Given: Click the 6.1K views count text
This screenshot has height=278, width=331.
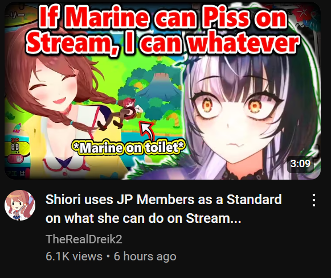Looking at the screenshot, I should [74, 256].
